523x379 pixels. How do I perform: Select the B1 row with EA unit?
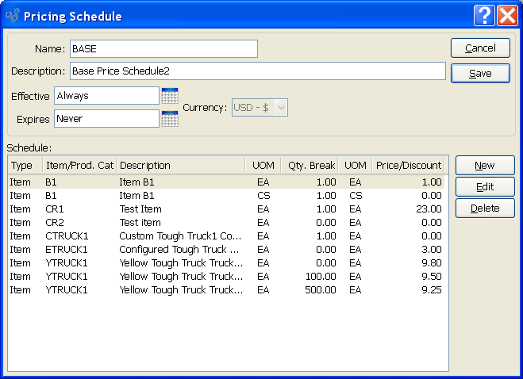tap(226, 182)
